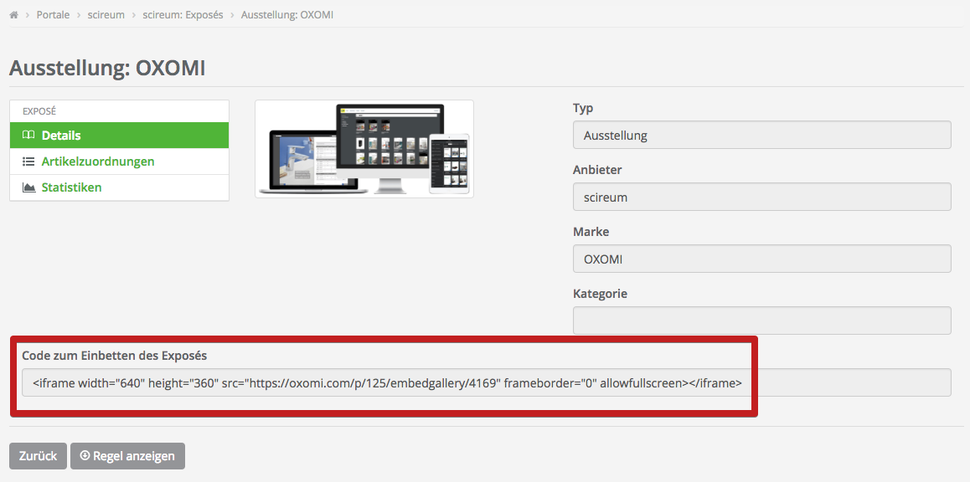Click the Ausstellung: OXOMI breadcrumb entry
Image resolution: width=970 pixels, height=482 pixels.
click(287, 15)
